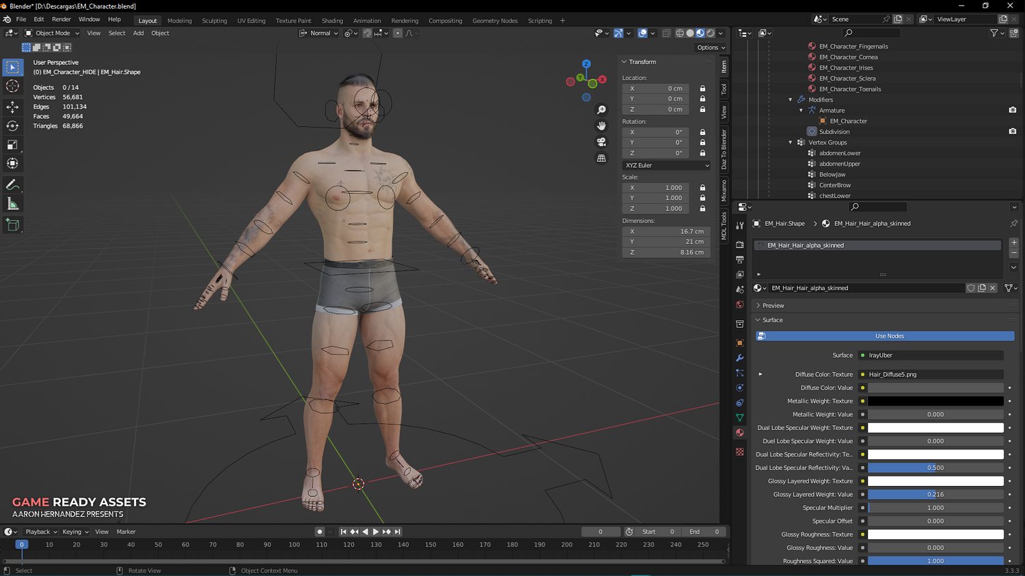
Task: Collapse Vertex Groups in the outliner
Action: click(x=791, y=143)
